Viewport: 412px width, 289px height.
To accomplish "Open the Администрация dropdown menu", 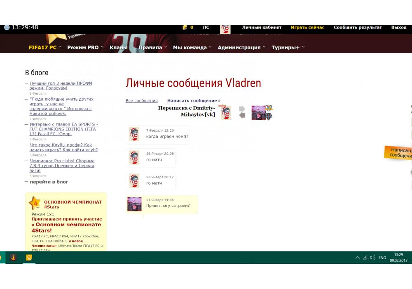I will 241,47.
